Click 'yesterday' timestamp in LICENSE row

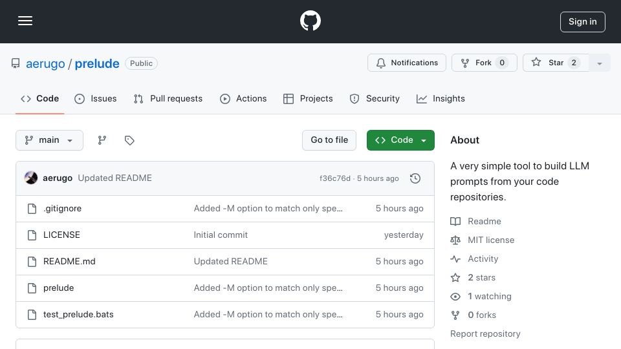coord(404,235)
